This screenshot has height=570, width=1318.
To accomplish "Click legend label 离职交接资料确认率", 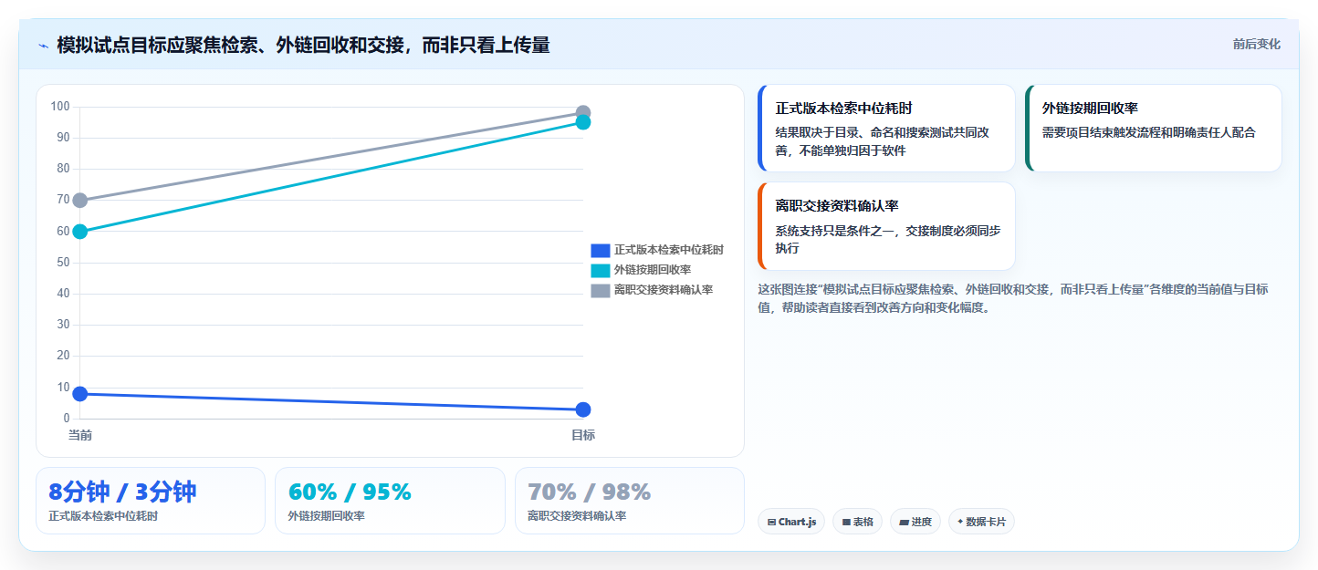I will 664,290.
